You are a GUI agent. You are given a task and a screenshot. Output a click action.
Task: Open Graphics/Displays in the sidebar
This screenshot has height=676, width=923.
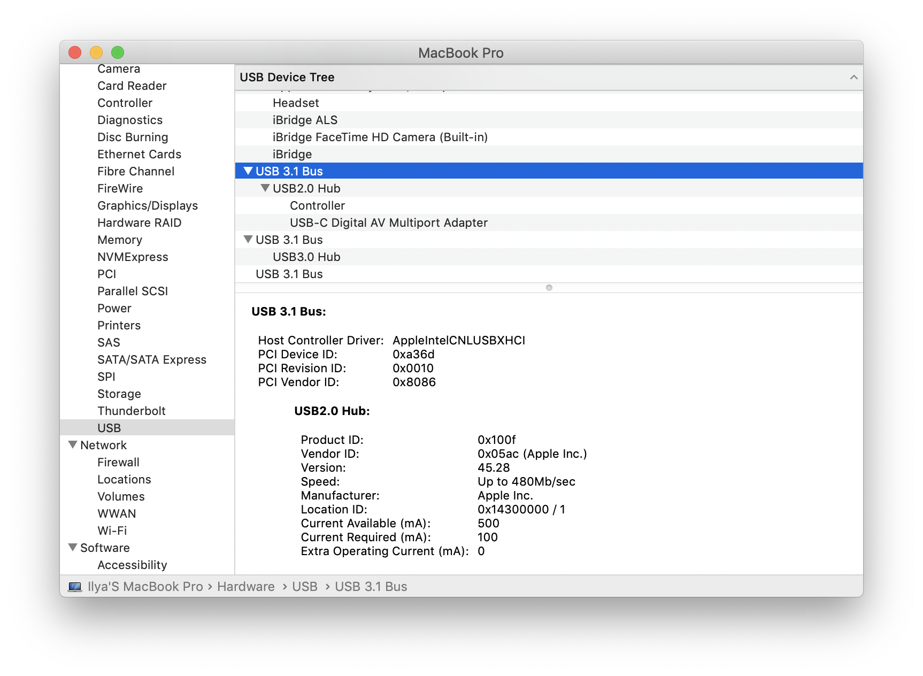[148, 205]
